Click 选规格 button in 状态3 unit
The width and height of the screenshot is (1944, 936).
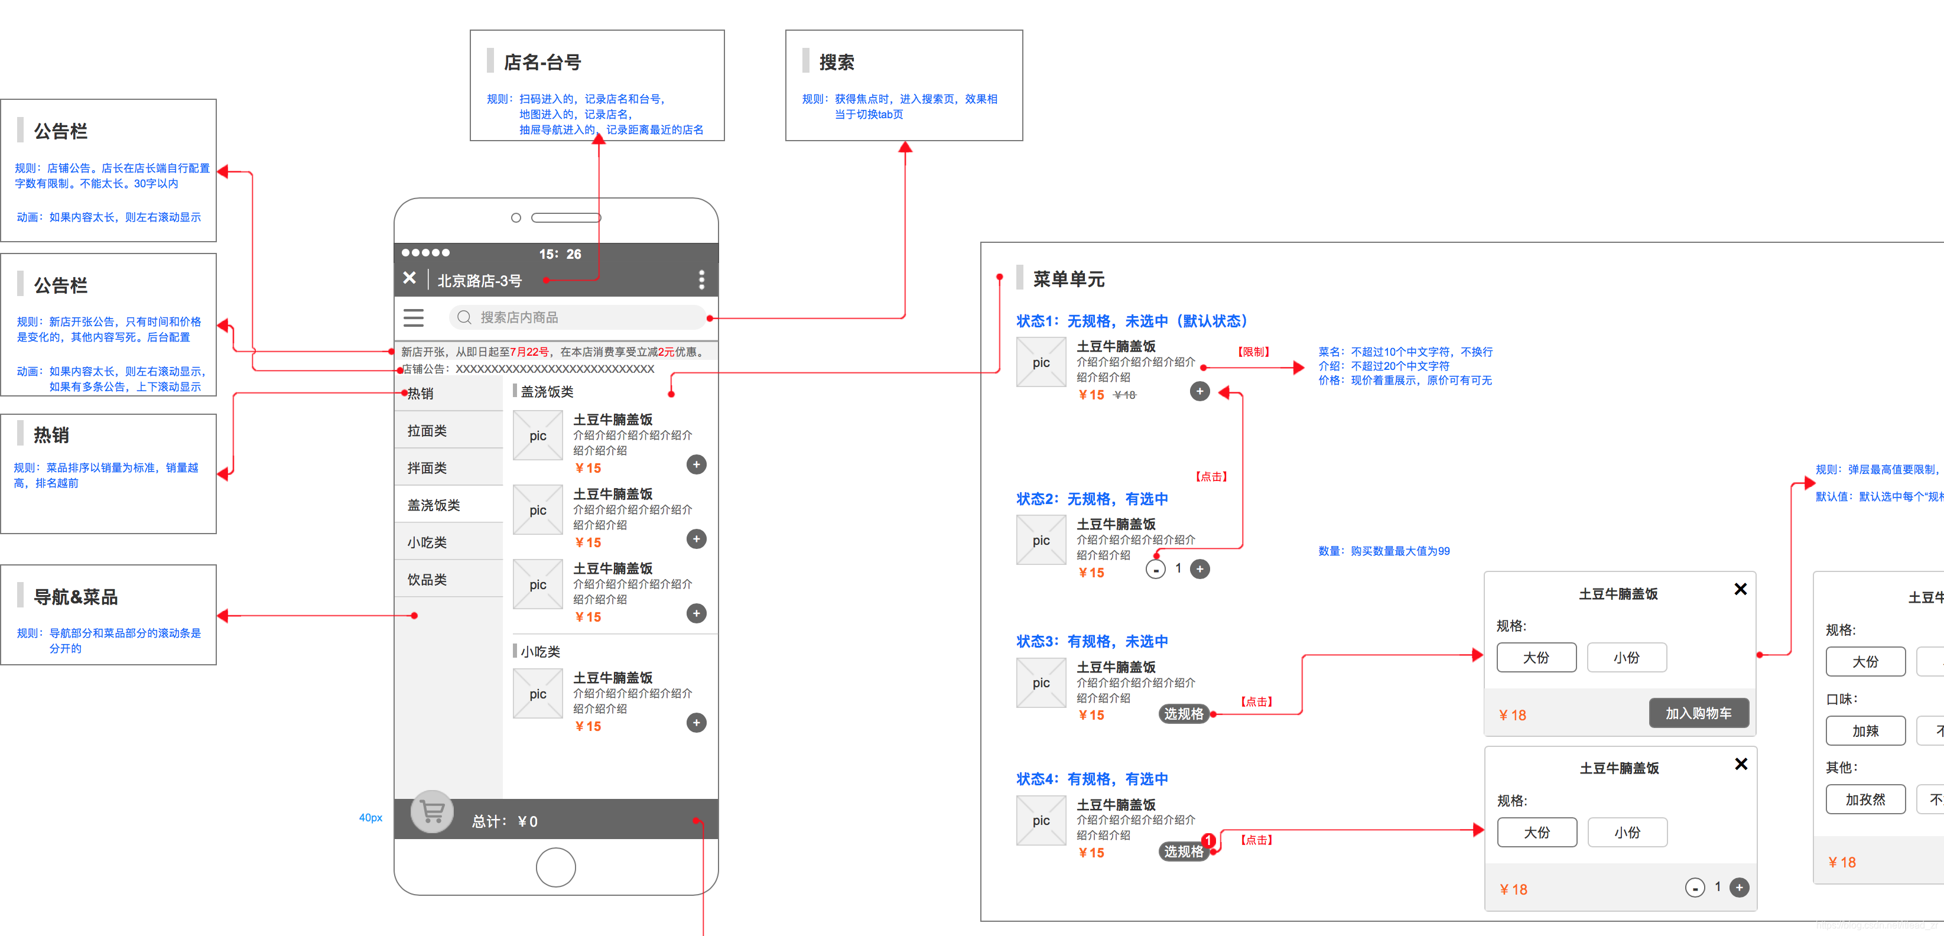click(1184, 714)
